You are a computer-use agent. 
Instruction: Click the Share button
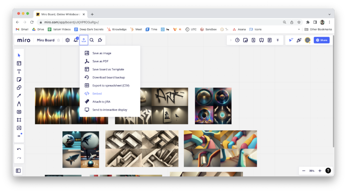[x=322, y=40]
